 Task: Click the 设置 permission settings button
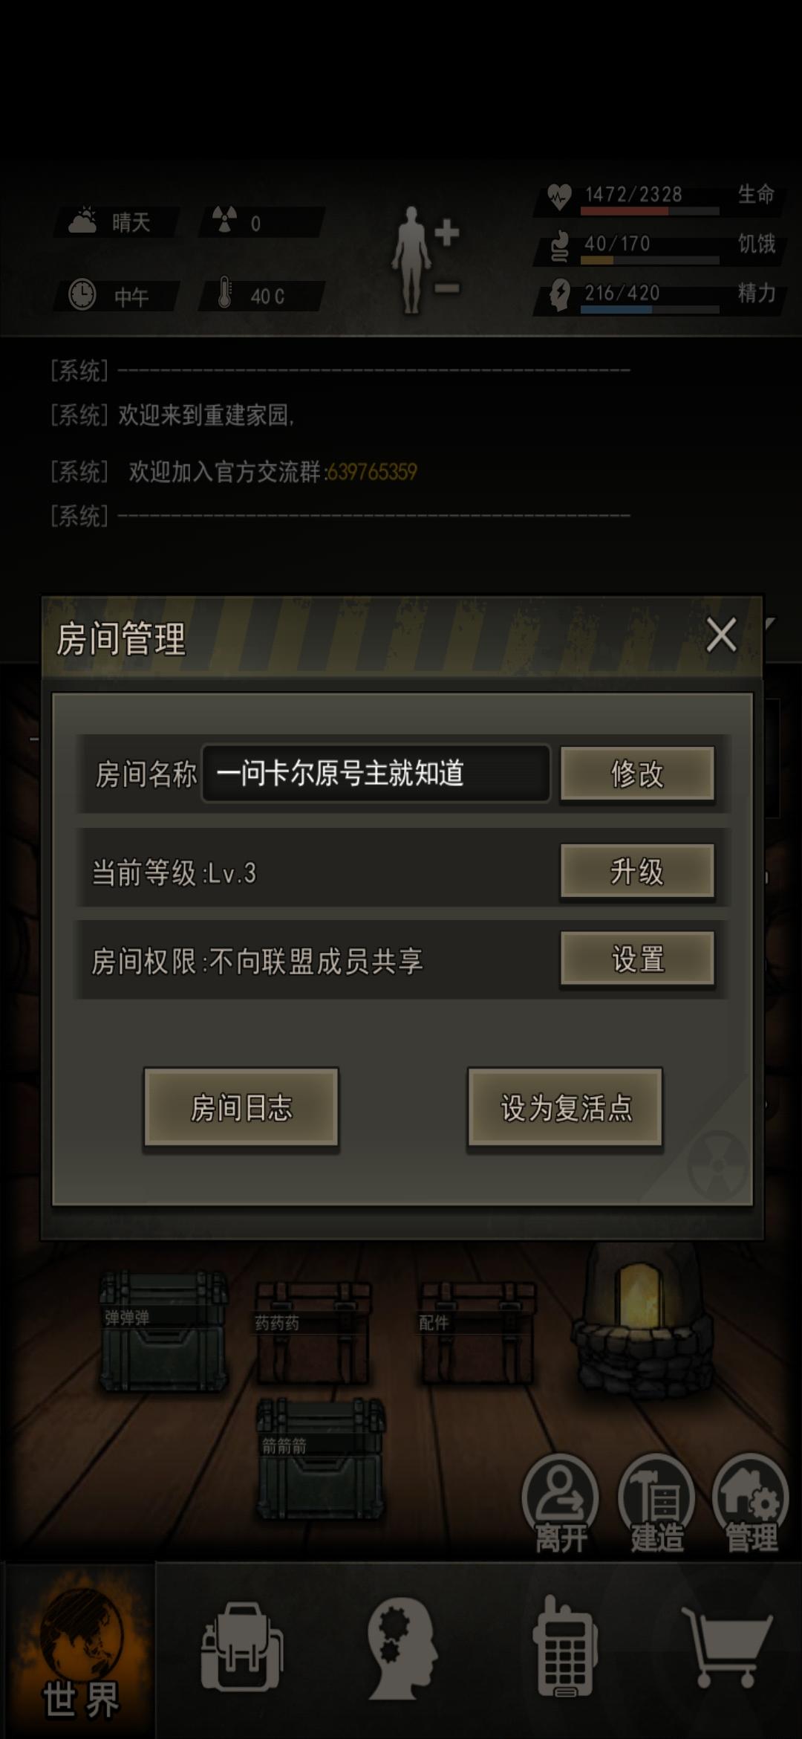(637, 959)
